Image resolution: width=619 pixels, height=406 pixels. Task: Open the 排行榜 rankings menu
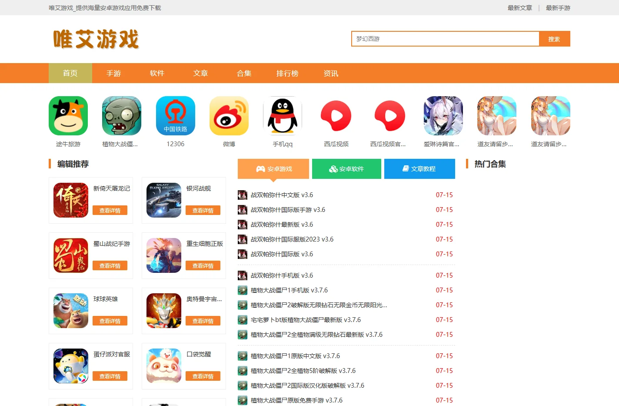point(288,73)
